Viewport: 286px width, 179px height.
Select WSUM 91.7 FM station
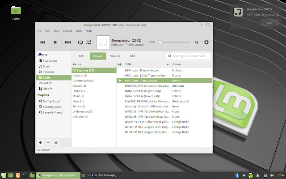(164, 122)
